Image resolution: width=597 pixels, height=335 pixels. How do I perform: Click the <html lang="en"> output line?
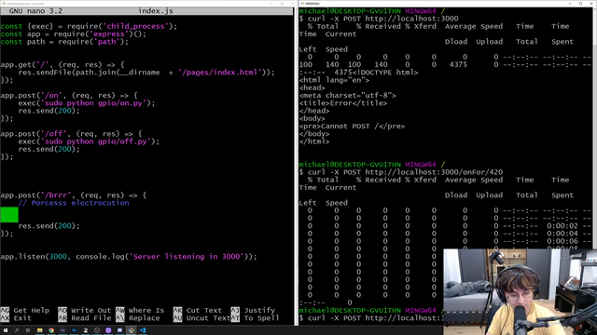[x=334, y=80]
